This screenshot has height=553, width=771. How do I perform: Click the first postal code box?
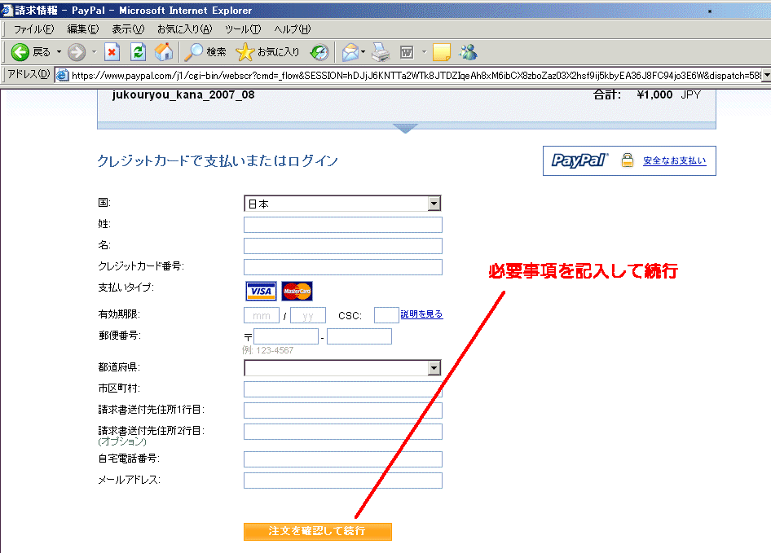click(x=286, y=336)
